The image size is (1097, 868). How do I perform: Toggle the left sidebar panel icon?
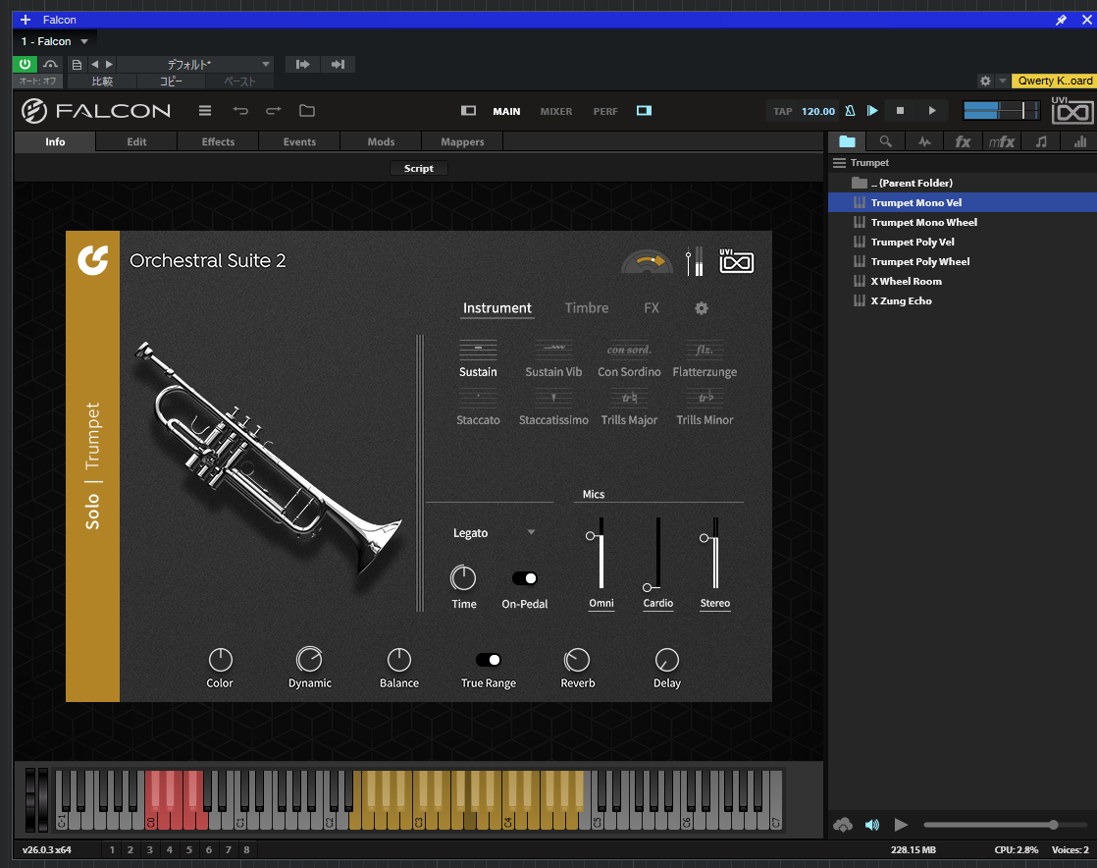[468, 111]
